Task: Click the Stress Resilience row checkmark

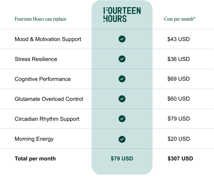Action: [x=122, y=59]
